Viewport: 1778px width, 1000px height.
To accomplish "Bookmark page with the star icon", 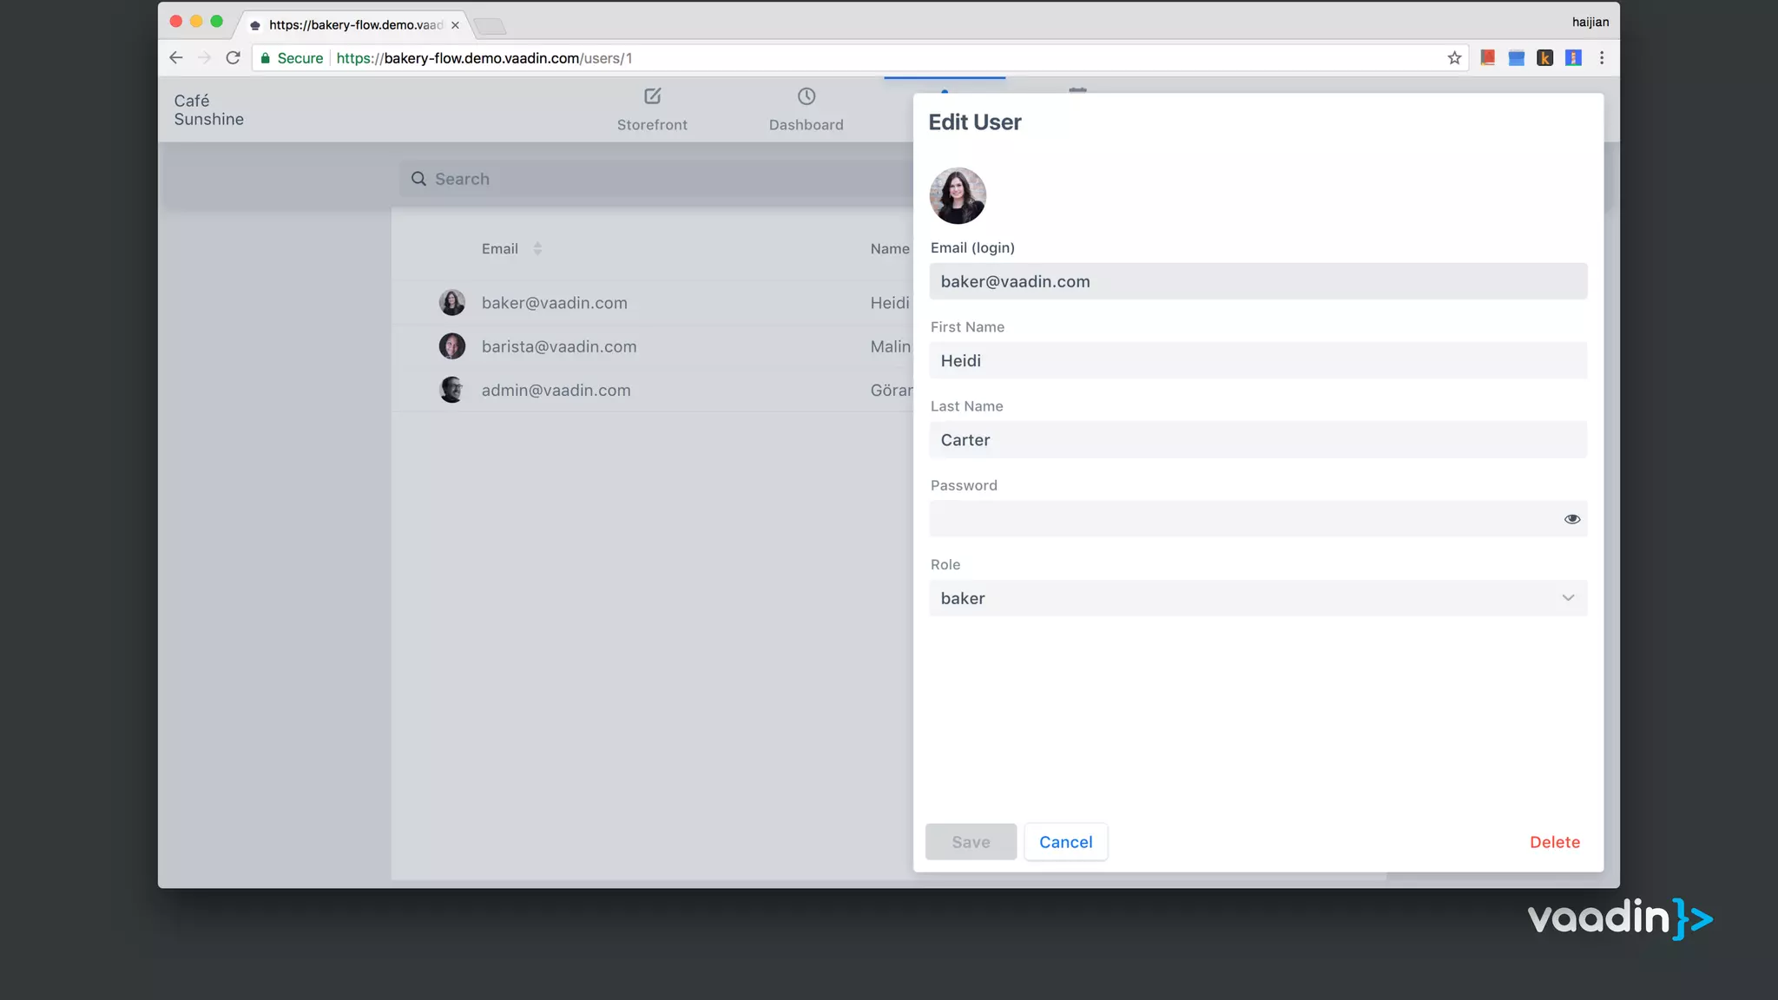I will [x=1454, y=58].
